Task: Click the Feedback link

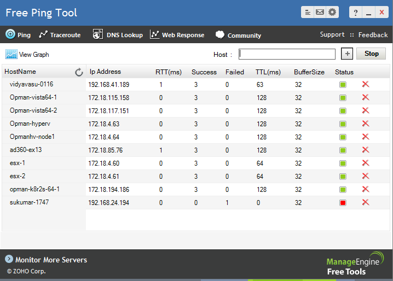Action: click(x=373, y=35)
